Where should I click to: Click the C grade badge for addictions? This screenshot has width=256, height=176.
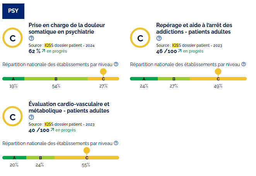pos(140,38)
